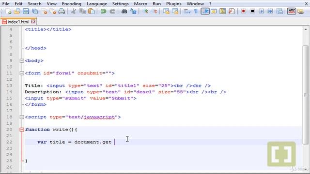Create a new file via toolbar icon
The height and width of the screenshot is (174, 310).
(8, 11)
